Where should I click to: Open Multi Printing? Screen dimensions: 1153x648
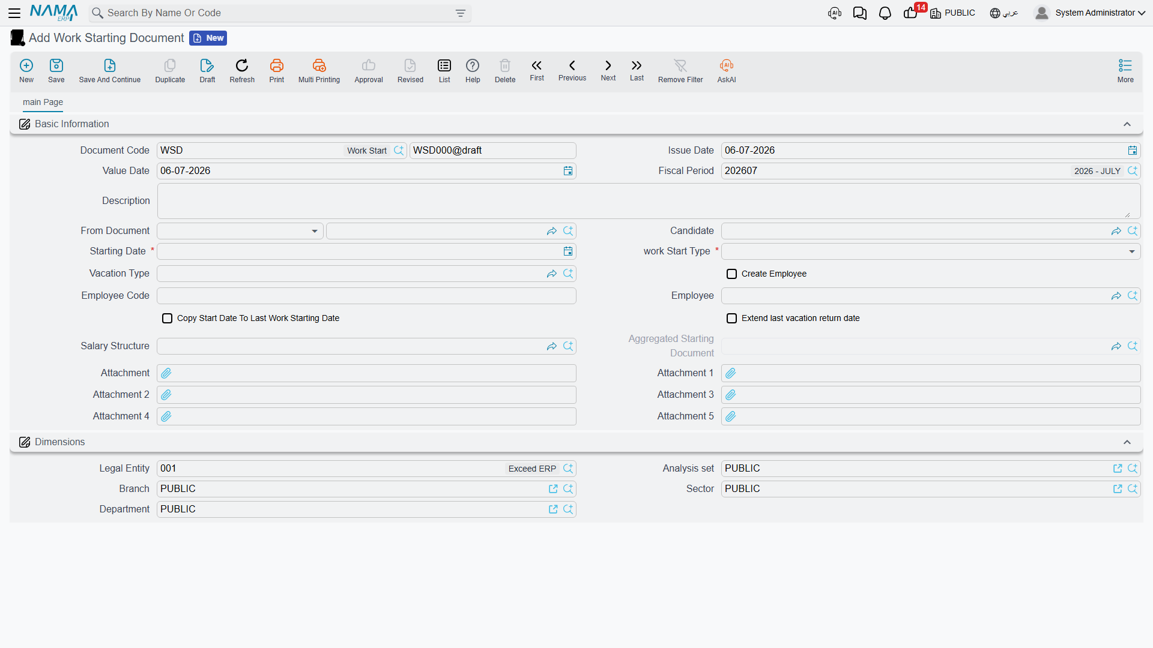pos(319,71)
